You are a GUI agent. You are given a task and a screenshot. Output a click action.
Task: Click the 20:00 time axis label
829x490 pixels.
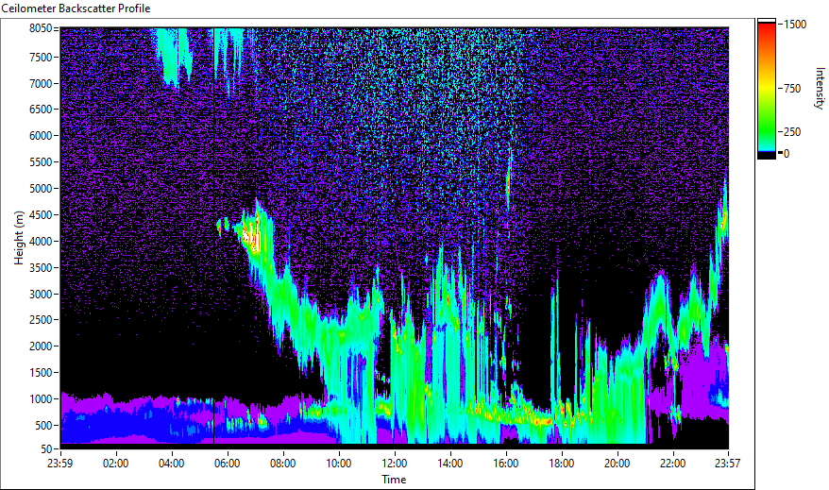[617, 464]
